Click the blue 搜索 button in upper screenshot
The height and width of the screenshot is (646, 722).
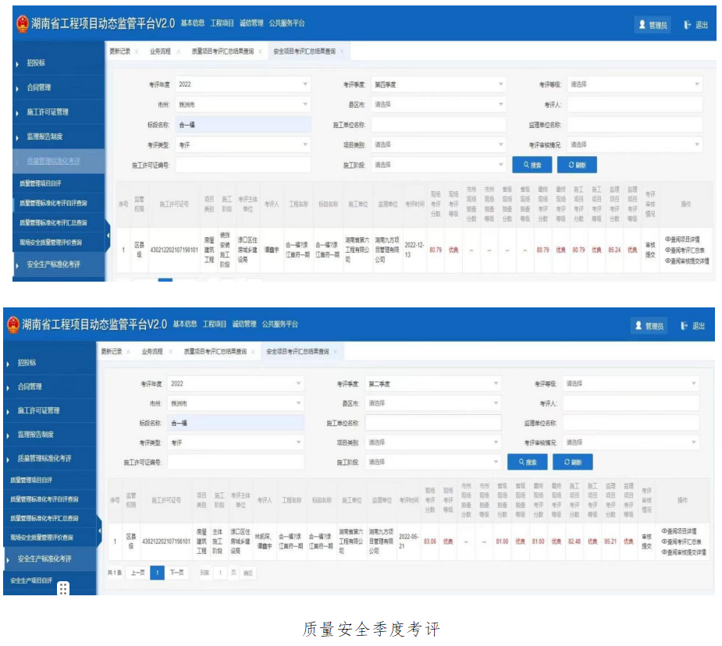532,165
